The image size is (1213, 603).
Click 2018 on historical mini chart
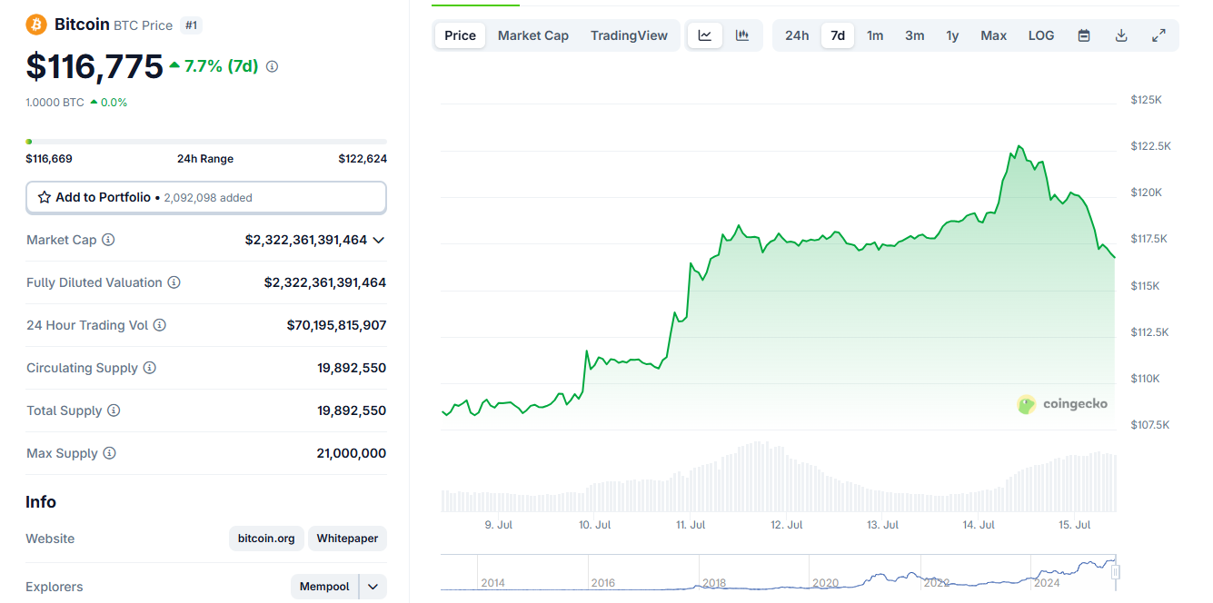point(714,583)
